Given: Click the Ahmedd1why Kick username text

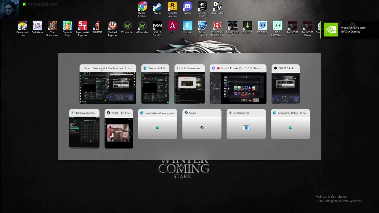Looking at the screenshot, I should 42,4.
